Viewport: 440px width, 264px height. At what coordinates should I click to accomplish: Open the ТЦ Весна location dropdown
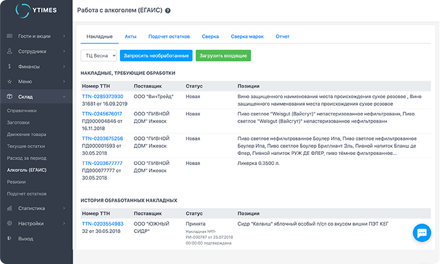point(99,55)
